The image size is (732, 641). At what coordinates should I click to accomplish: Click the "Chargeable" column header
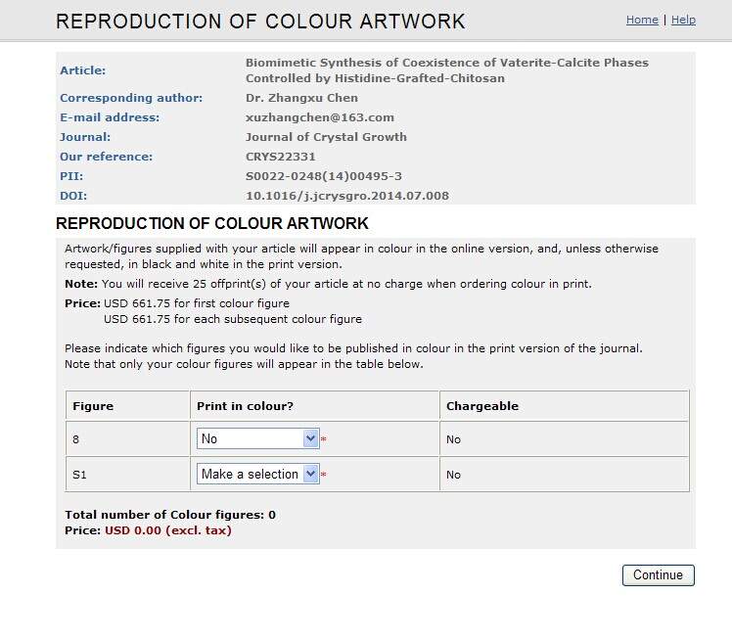point(481,406)
